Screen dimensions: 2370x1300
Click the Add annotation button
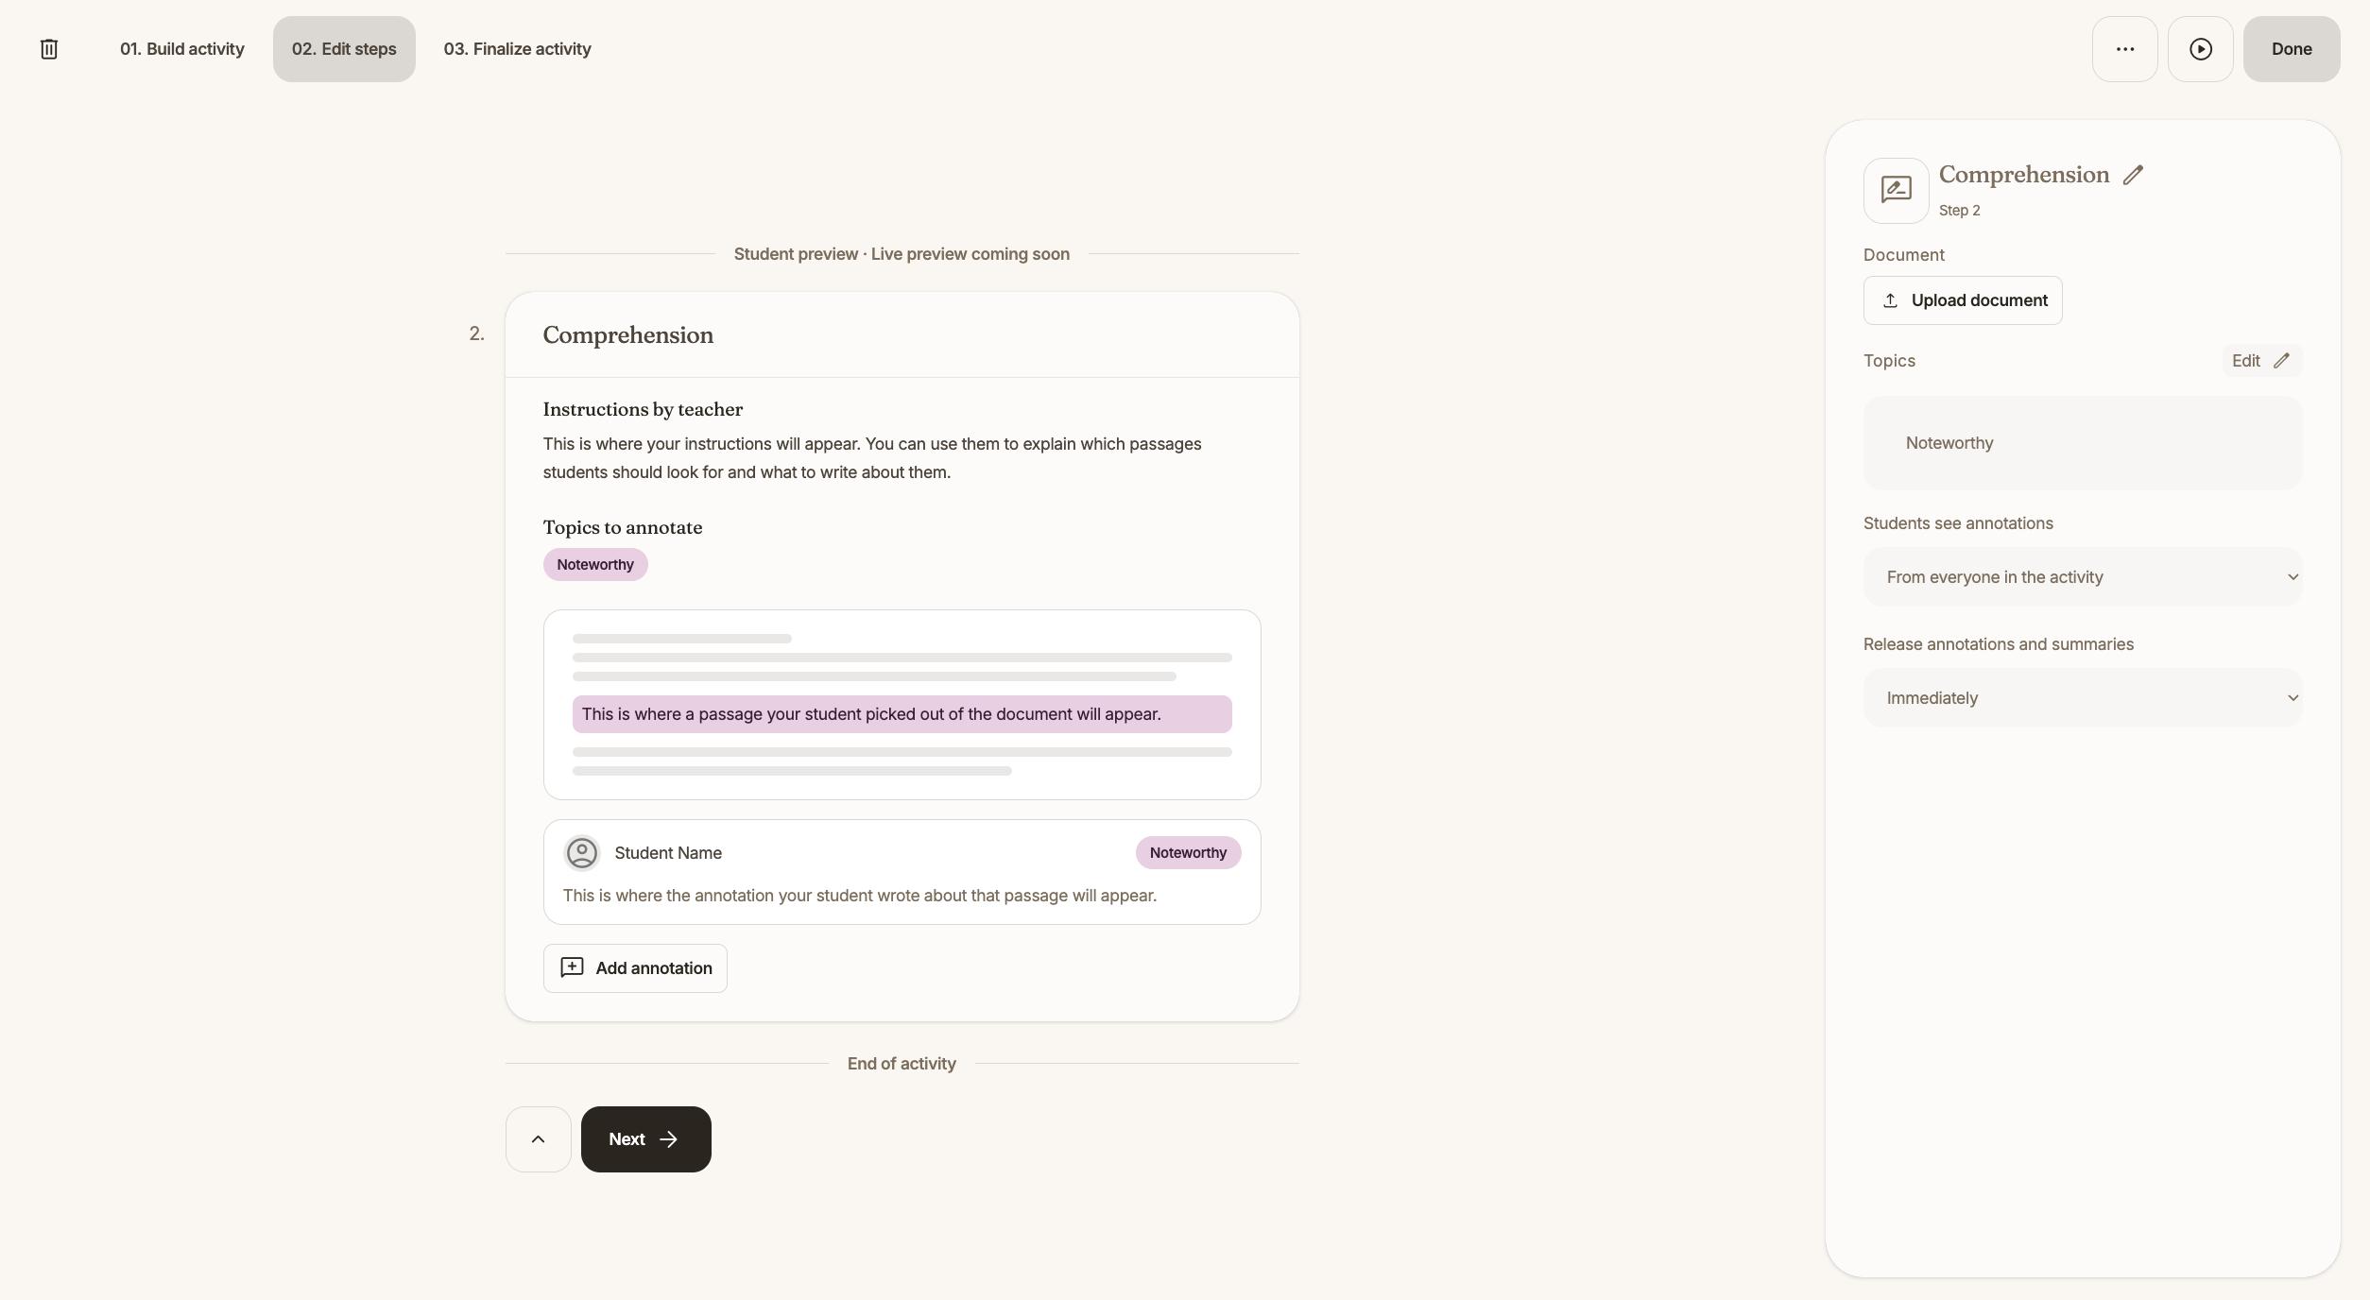(635, 968)
